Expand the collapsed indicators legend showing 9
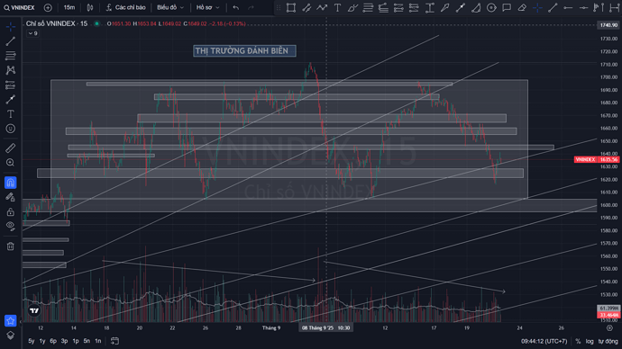 [33, 33]
